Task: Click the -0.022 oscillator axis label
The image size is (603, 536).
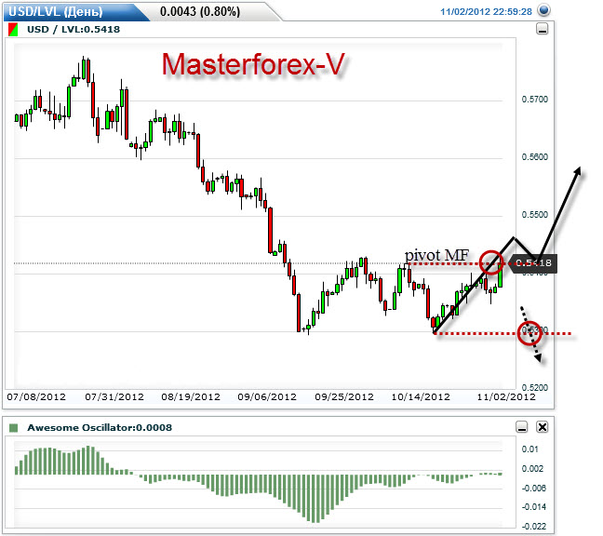Action: [534, 527]
